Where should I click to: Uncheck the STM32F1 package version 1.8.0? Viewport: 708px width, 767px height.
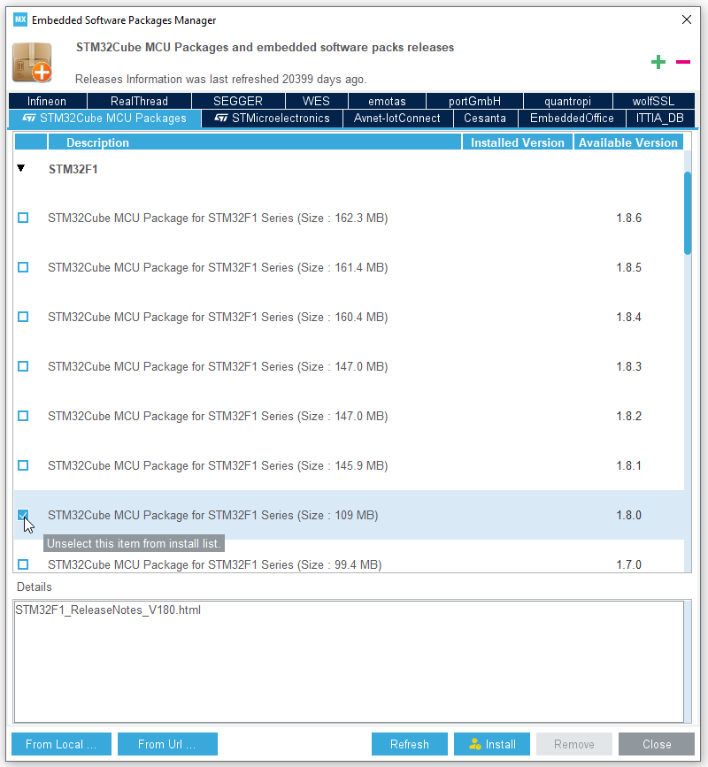pyautogui.click(x=23, y=515)
